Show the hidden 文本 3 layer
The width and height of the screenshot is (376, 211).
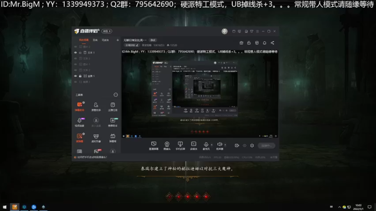pyautogui.click(x=76, y=58)
